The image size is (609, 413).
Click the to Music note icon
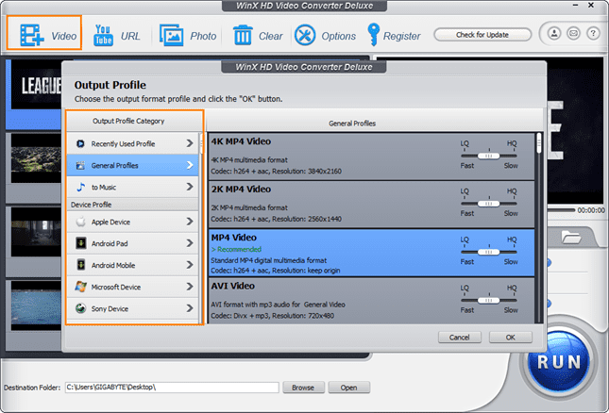[81, 187]
